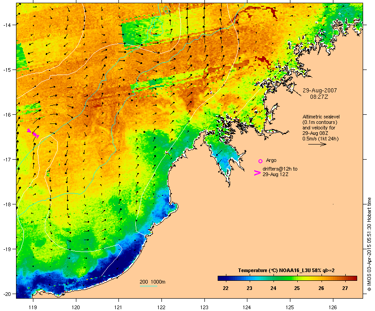Click the color bar tick label 25
This screenshot has width=375, height=311.
click(297, 288)
